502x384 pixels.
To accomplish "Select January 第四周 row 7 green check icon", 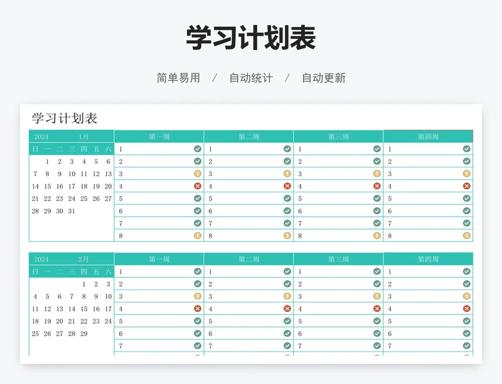I will point(466,223).
